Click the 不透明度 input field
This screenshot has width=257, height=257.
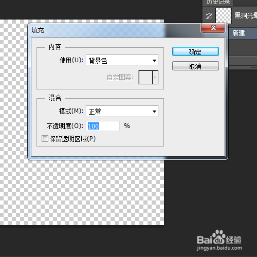[102, 126]
